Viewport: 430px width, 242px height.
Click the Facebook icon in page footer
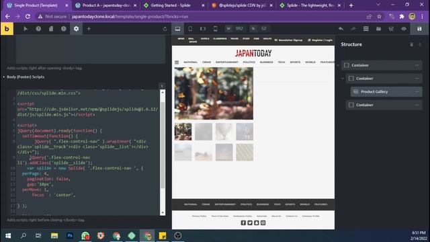(243, 223)
